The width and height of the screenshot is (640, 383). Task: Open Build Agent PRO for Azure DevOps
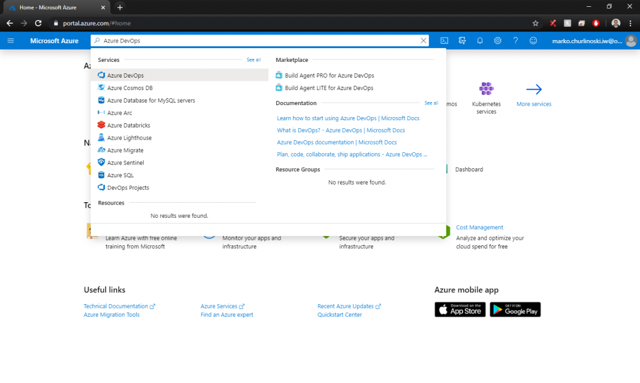pyautogui.click(x=329, y=75)
